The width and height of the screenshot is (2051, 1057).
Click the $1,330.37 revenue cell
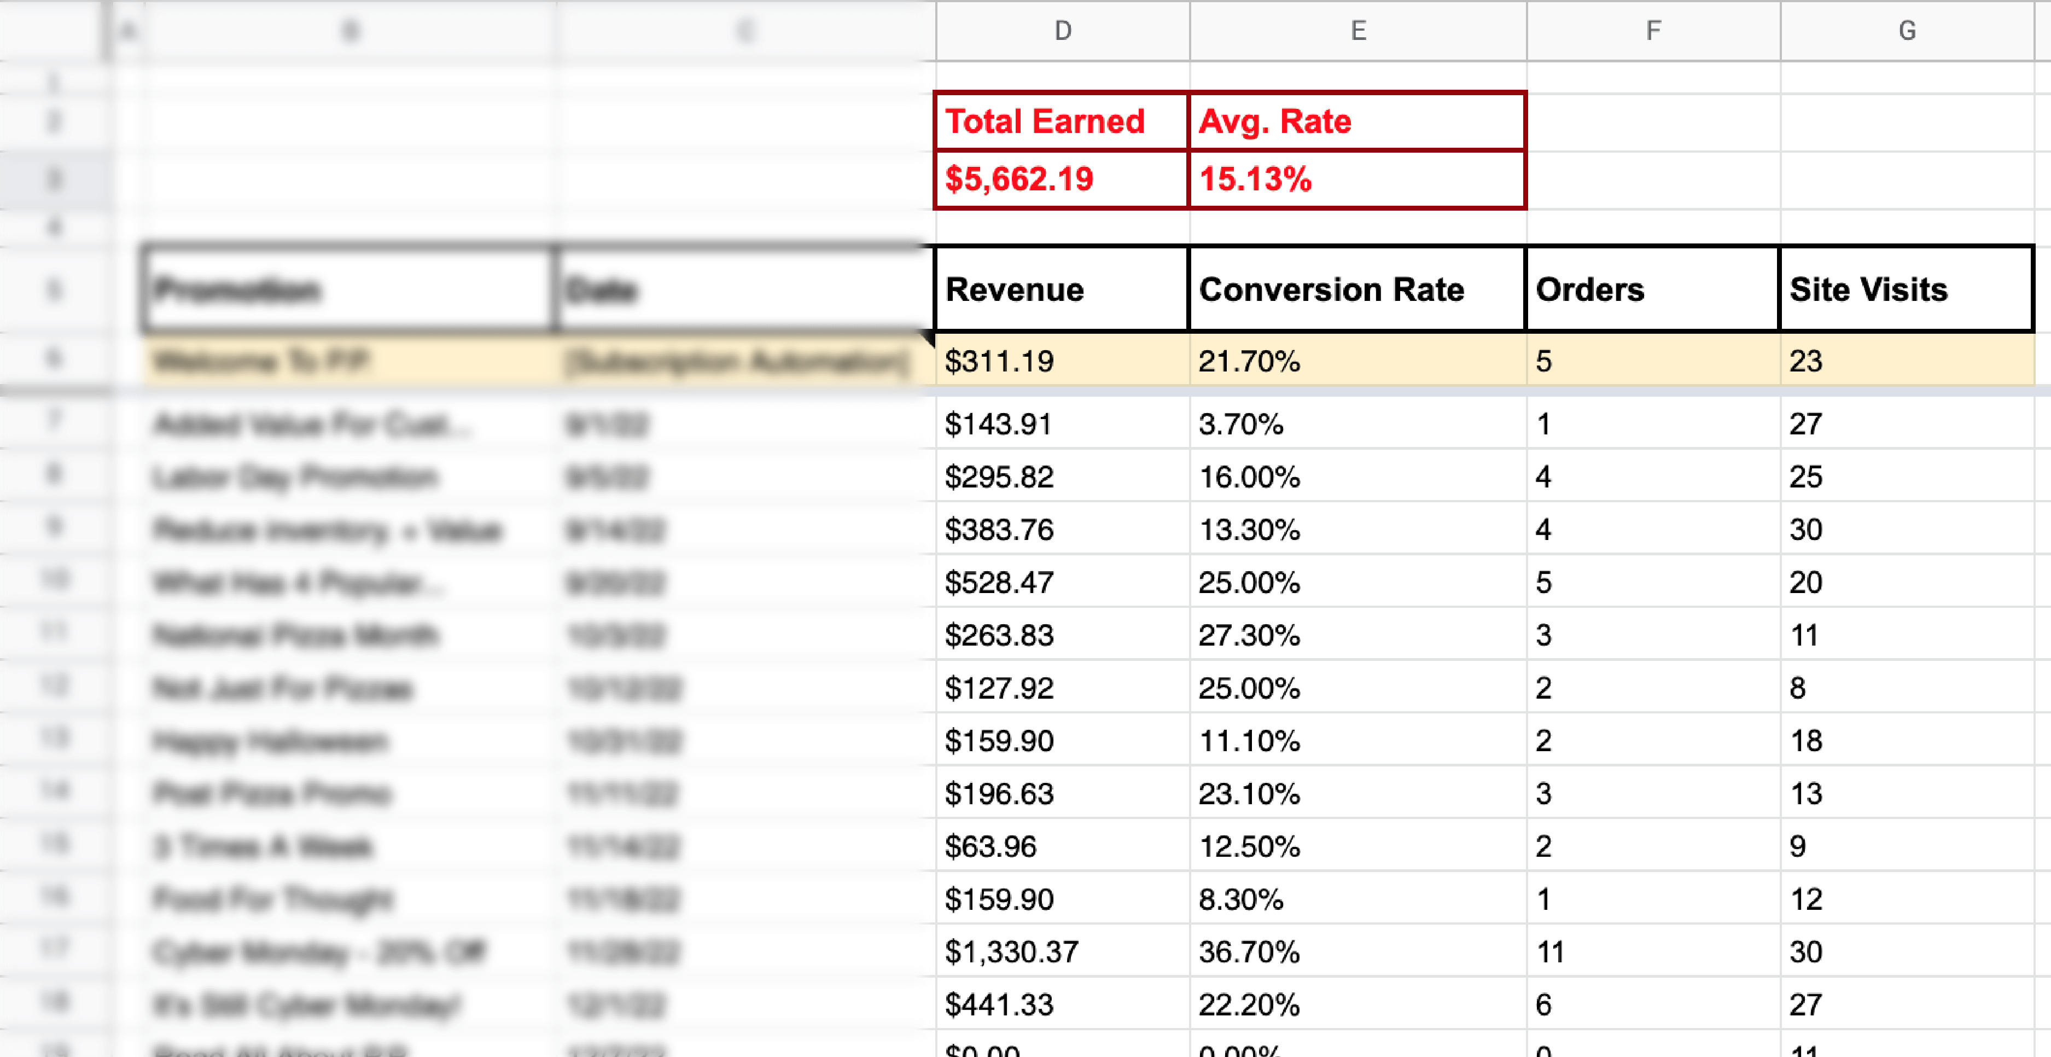(x=1063, y=951)
